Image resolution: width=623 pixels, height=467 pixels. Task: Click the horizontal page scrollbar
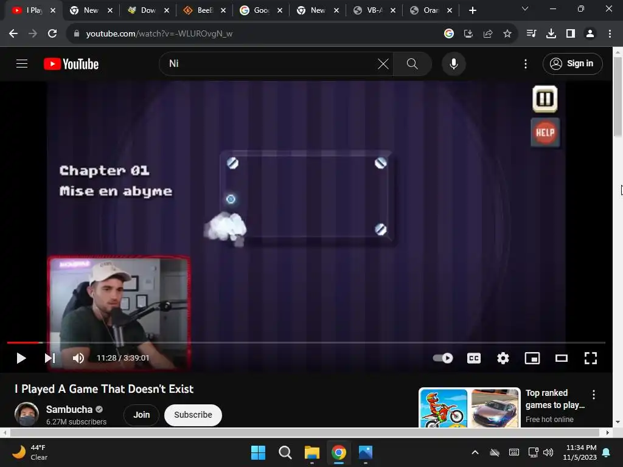click(304, 432)
